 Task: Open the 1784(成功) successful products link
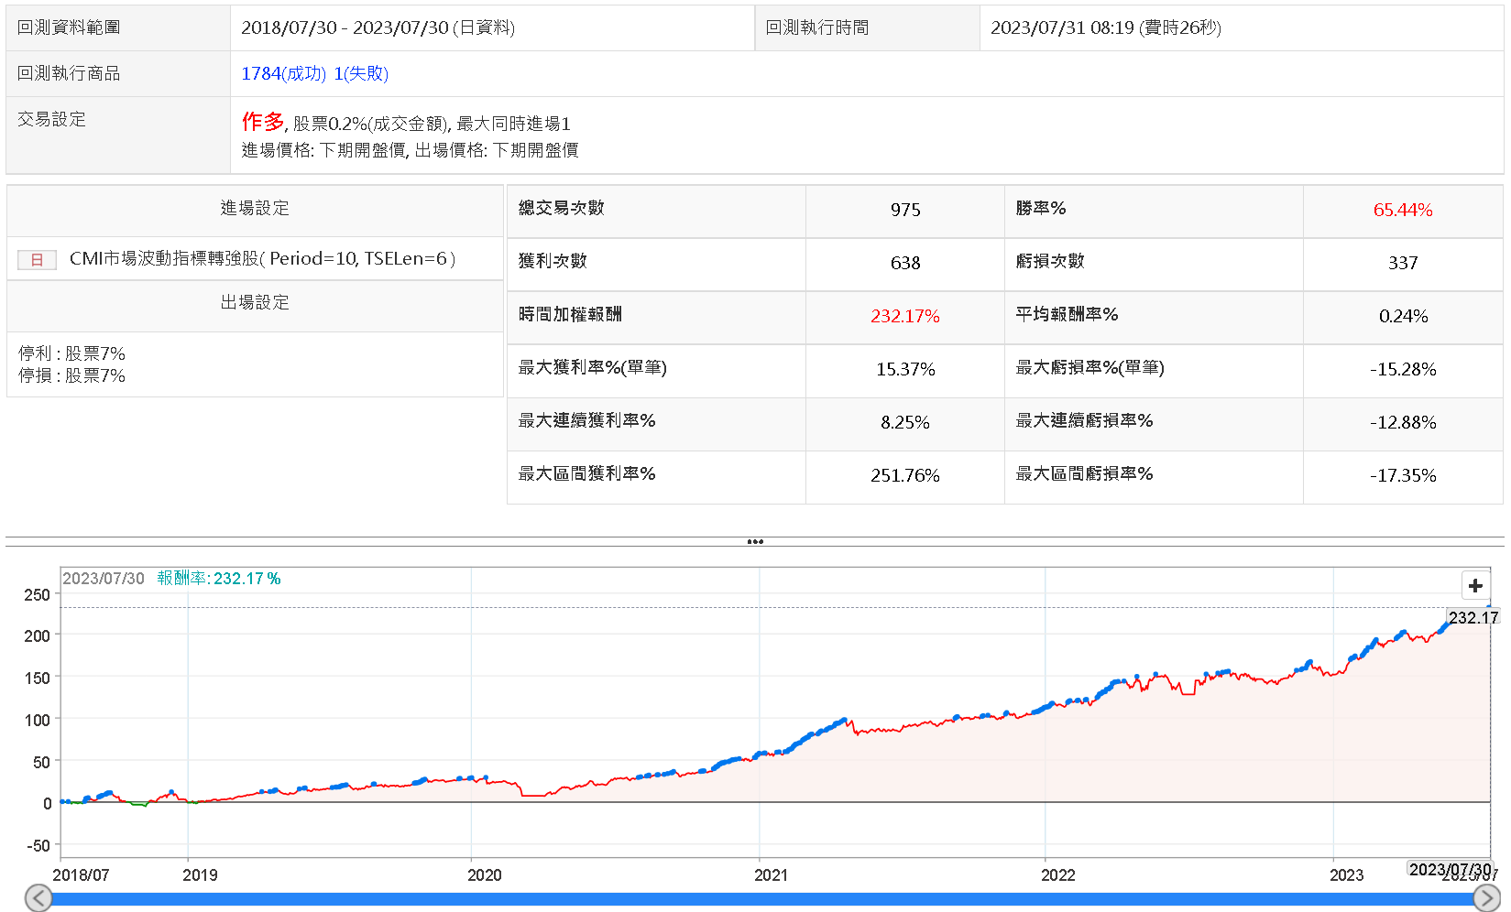283,73
